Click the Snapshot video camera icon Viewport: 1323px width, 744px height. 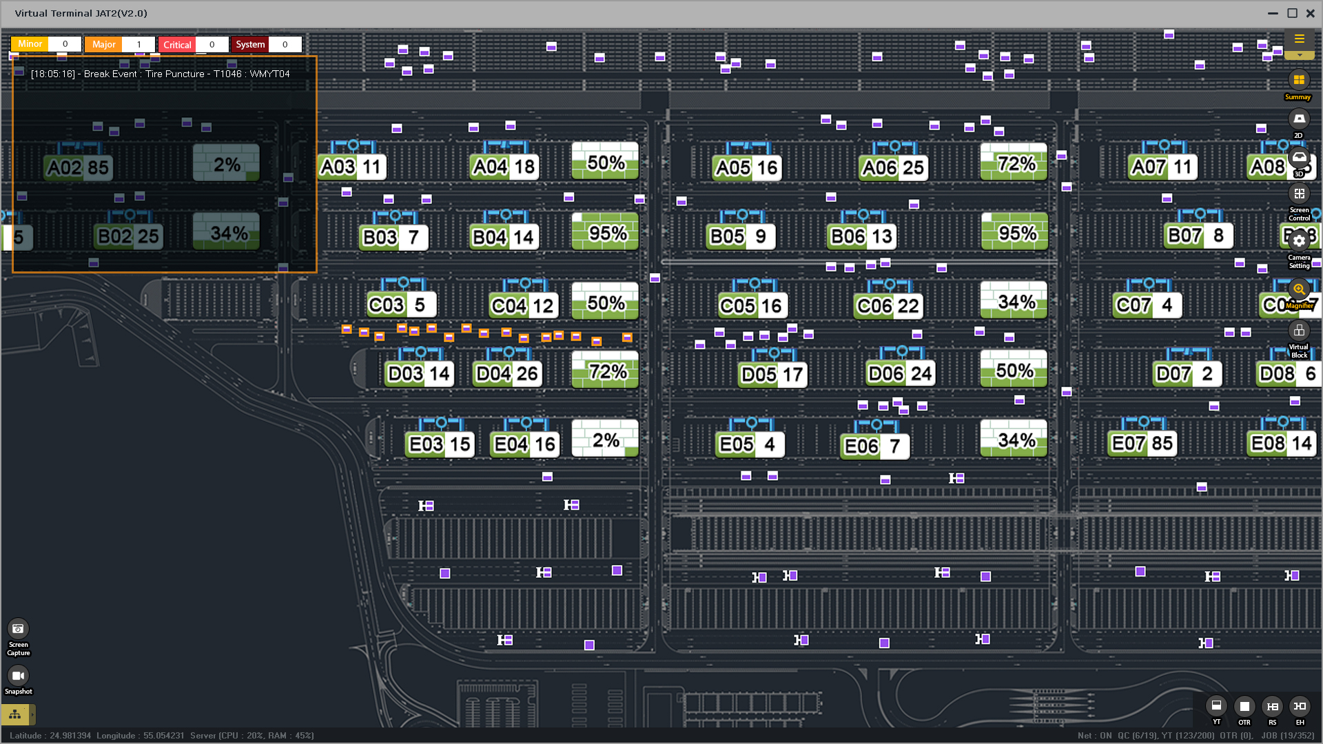point(18,676)
